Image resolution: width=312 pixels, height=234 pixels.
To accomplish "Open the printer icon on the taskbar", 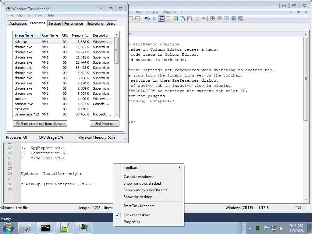I will [27, 228].
